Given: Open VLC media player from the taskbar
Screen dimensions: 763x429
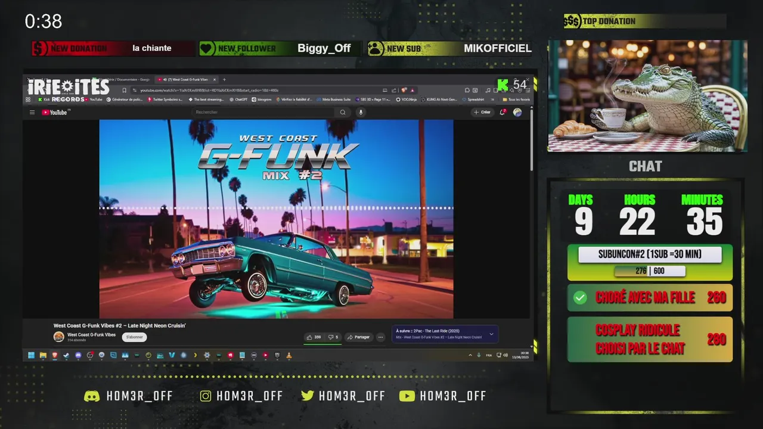Looking at the screenshot, I should click(x=289, y=355).
